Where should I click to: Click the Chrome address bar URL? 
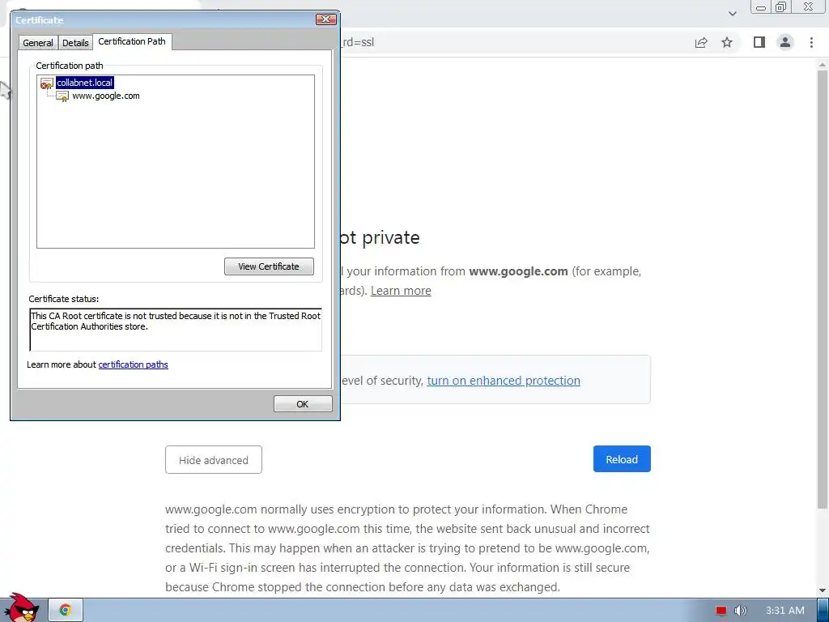pyautogui.click(x=357, y=42)
